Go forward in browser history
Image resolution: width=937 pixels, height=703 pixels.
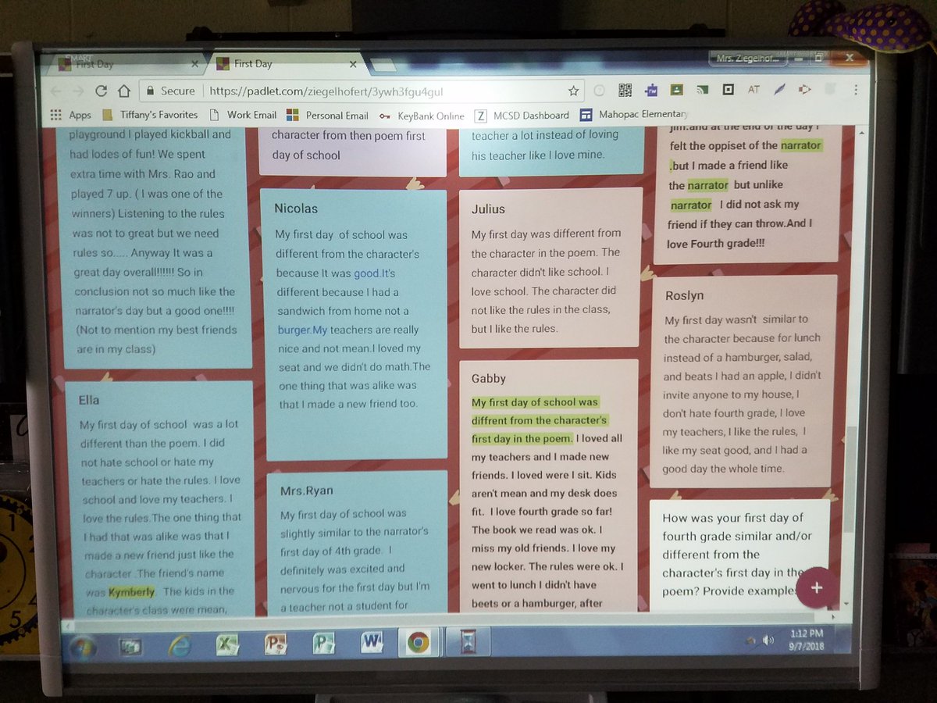79,91
